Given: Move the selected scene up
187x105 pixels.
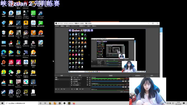Looking at the screenshot, I should point(62,89).
